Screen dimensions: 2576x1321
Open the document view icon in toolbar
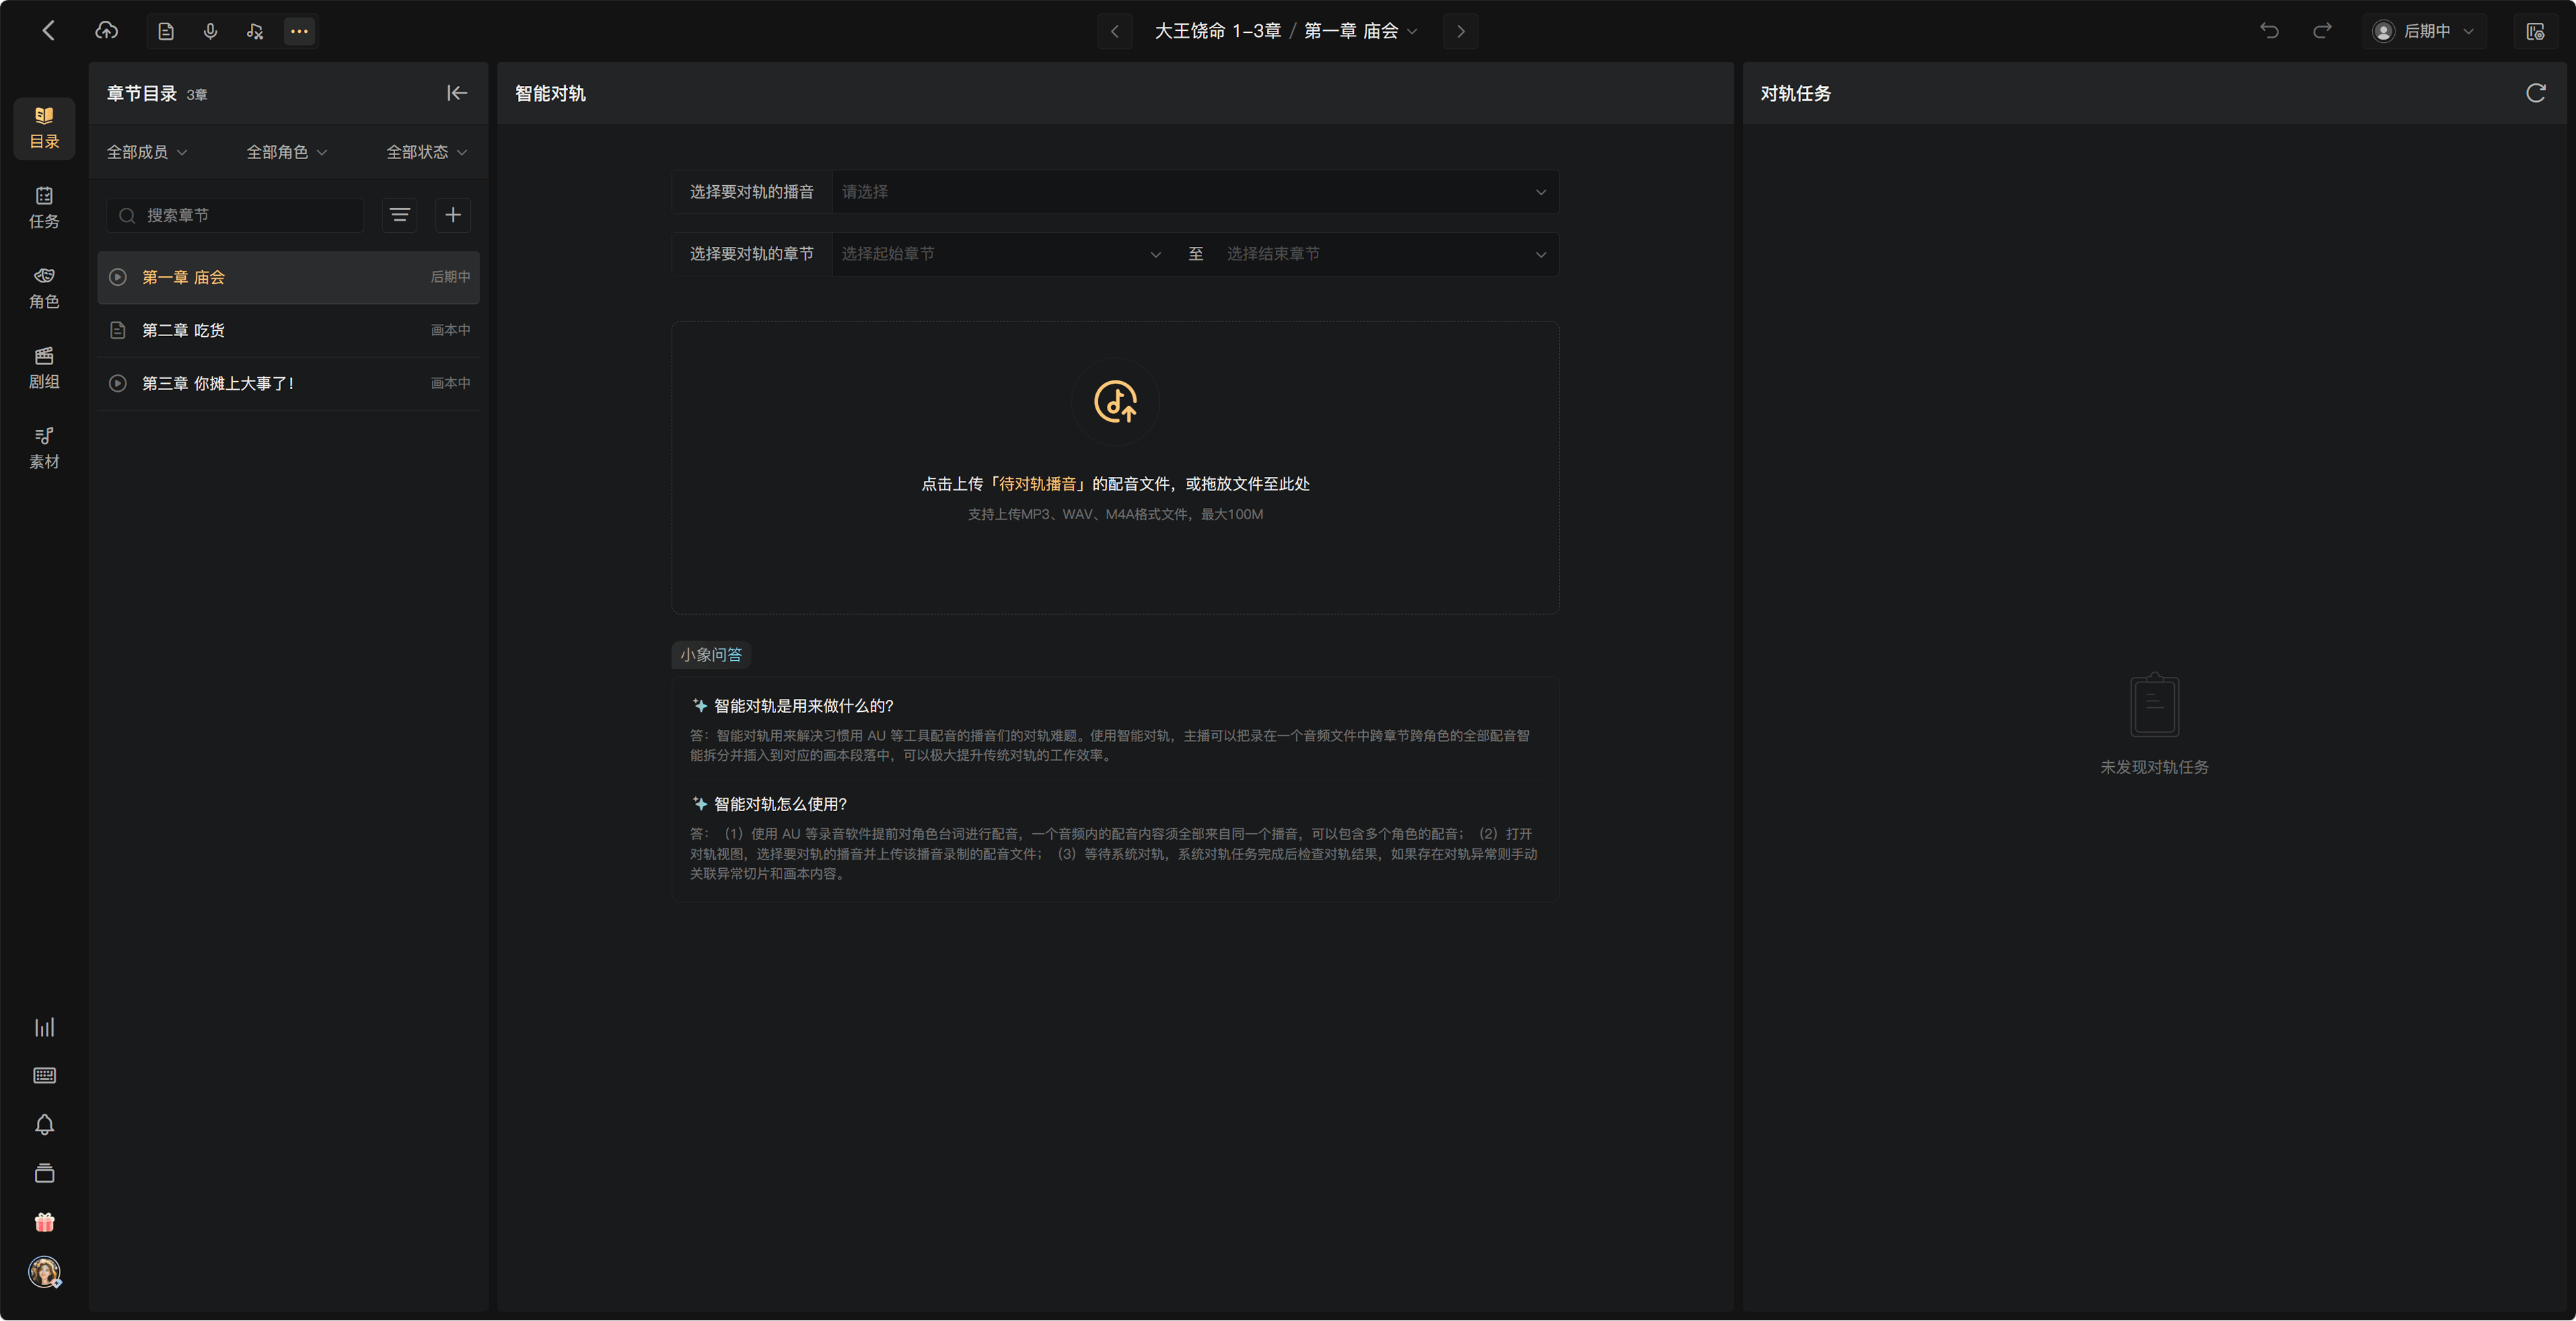pos(166,32)
